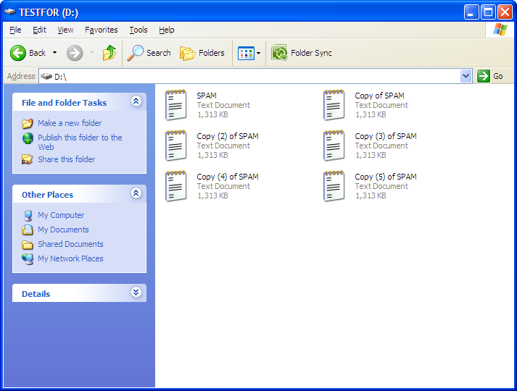Open the Back history dropdown arrow
The image size is (517, 391).
pyautogui.click(x=54, y=53)
